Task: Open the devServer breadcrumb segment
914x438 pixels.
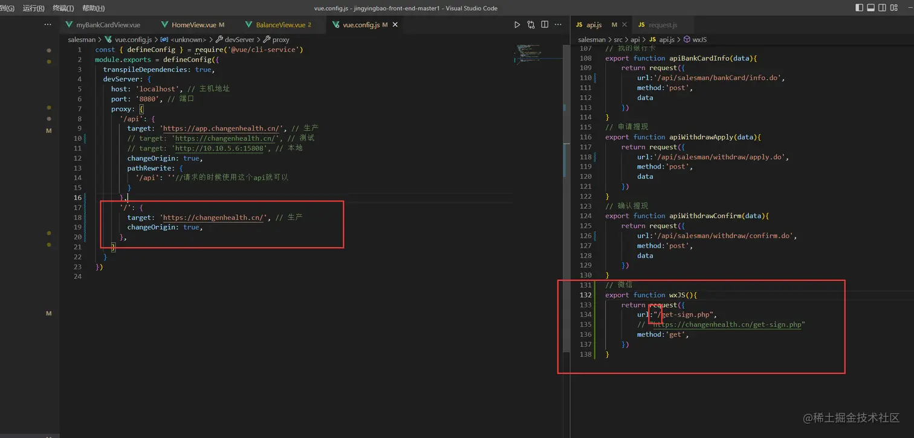Action: click(x=239, y=39)
